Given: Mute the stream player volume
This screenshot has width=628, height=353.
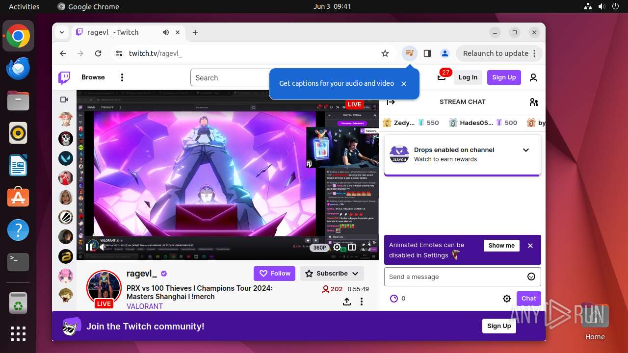Looking at the screenshot, I should pyautogui.click(x=102, y=247).
